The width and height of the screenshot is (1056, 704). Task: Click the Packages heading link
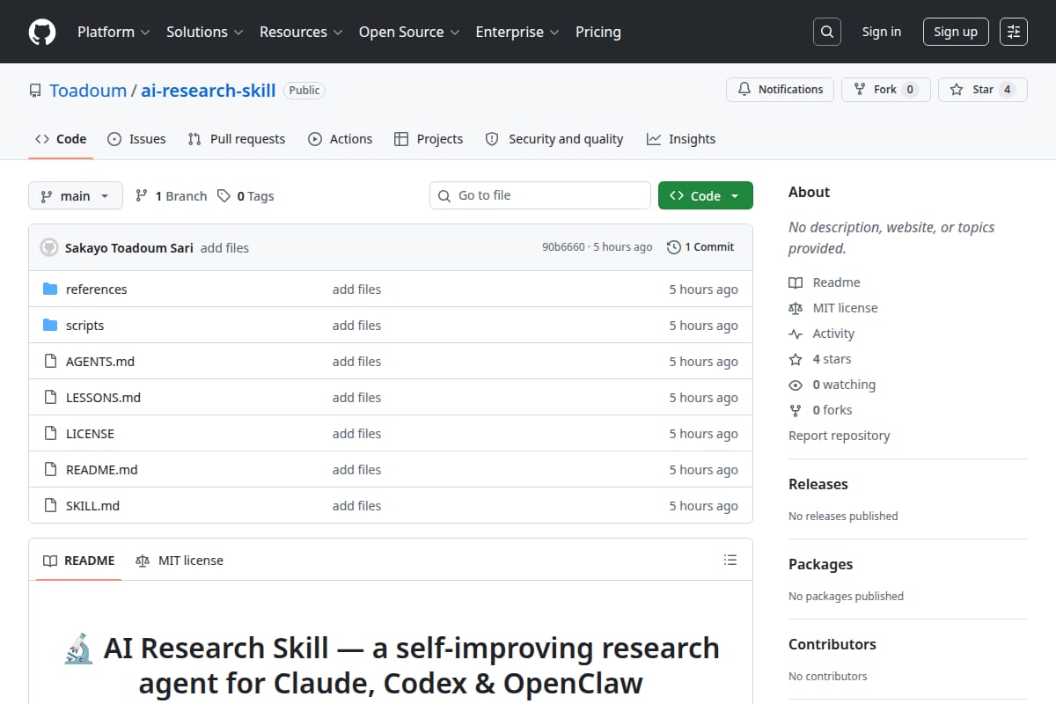tap(820, 564)
